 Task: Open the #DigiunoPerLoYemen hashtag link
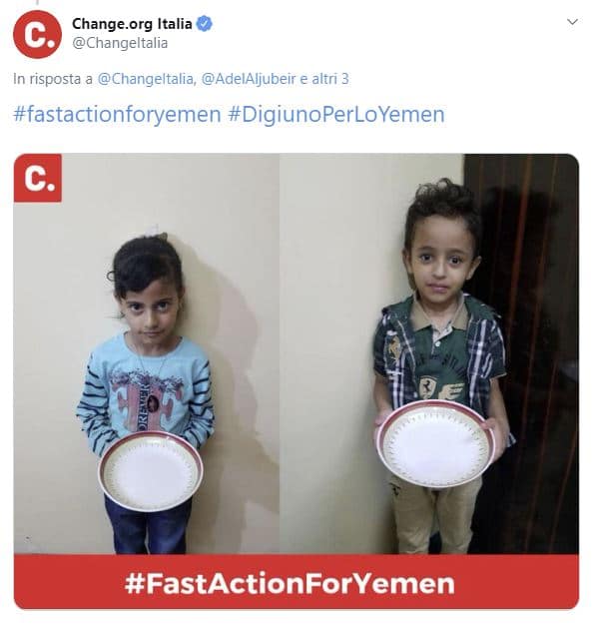pos(336,114)
